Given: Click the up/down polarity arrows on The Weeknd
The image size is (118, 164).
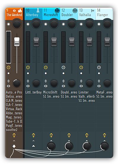Looking at the screenshot, I should pyautogui.click(x=9, y=81).
